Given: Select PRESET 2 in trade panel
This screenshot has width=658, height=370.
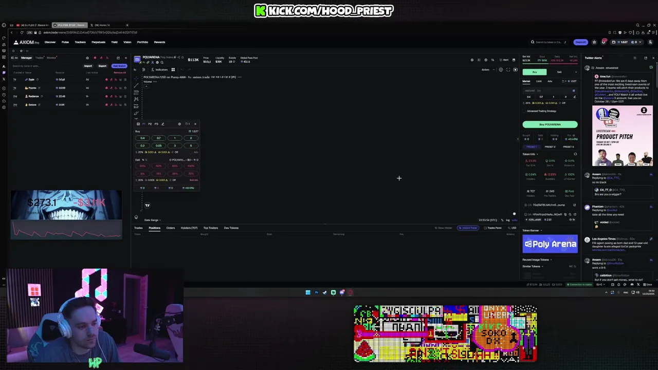Looking at the screenshot, I should tap(550, 146).
